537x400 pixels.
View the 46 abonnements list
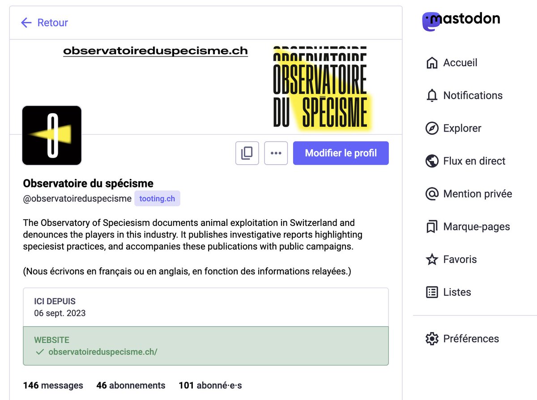click(x=131, y=385)
